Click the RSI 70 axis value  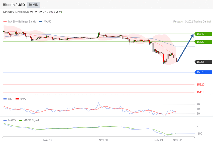pos(198,104)
